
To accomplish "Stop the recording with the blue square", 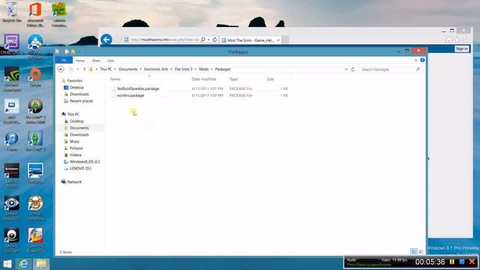I will [462, 262].
